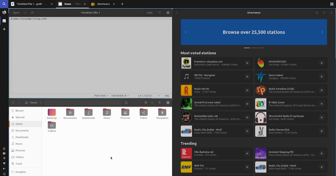Expand the Home path chevron in Files
The image size is (336, 176).
[41, 103]
